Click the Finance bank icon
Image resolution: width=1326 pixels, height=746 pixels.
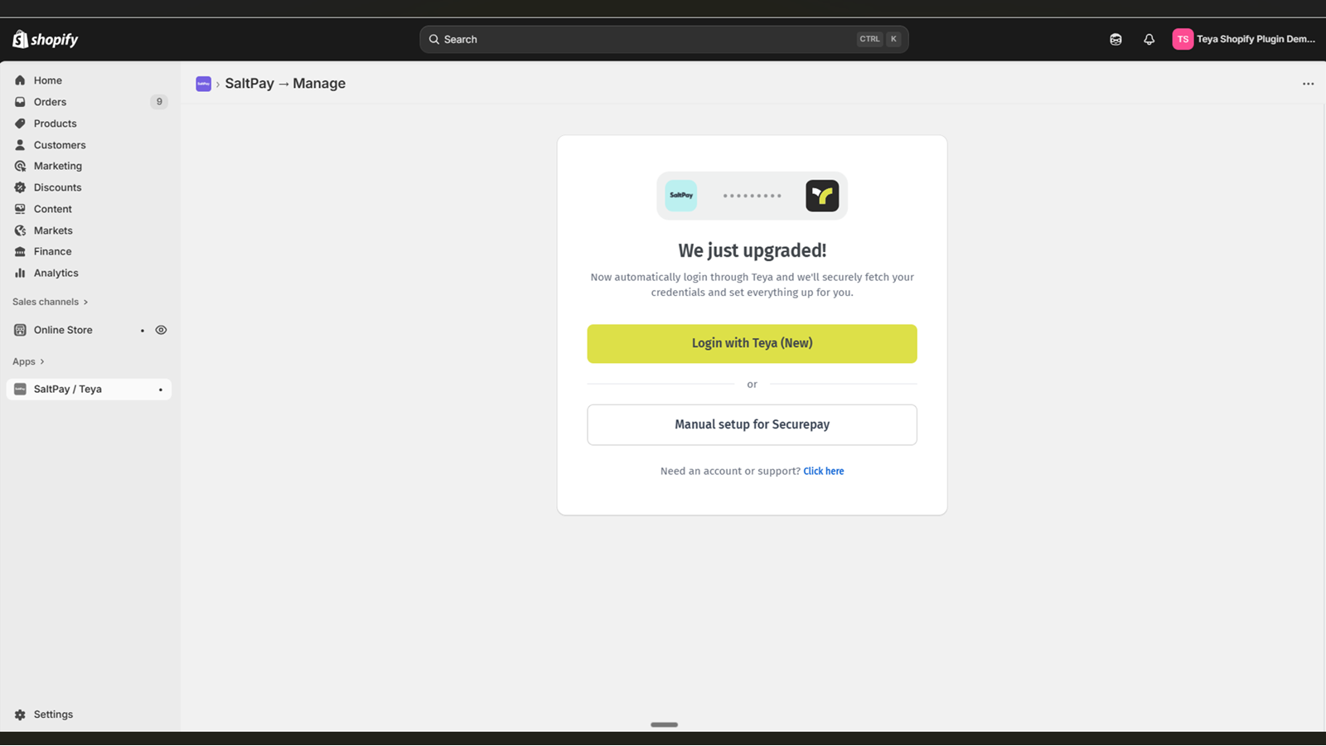(x=20, y=251)
